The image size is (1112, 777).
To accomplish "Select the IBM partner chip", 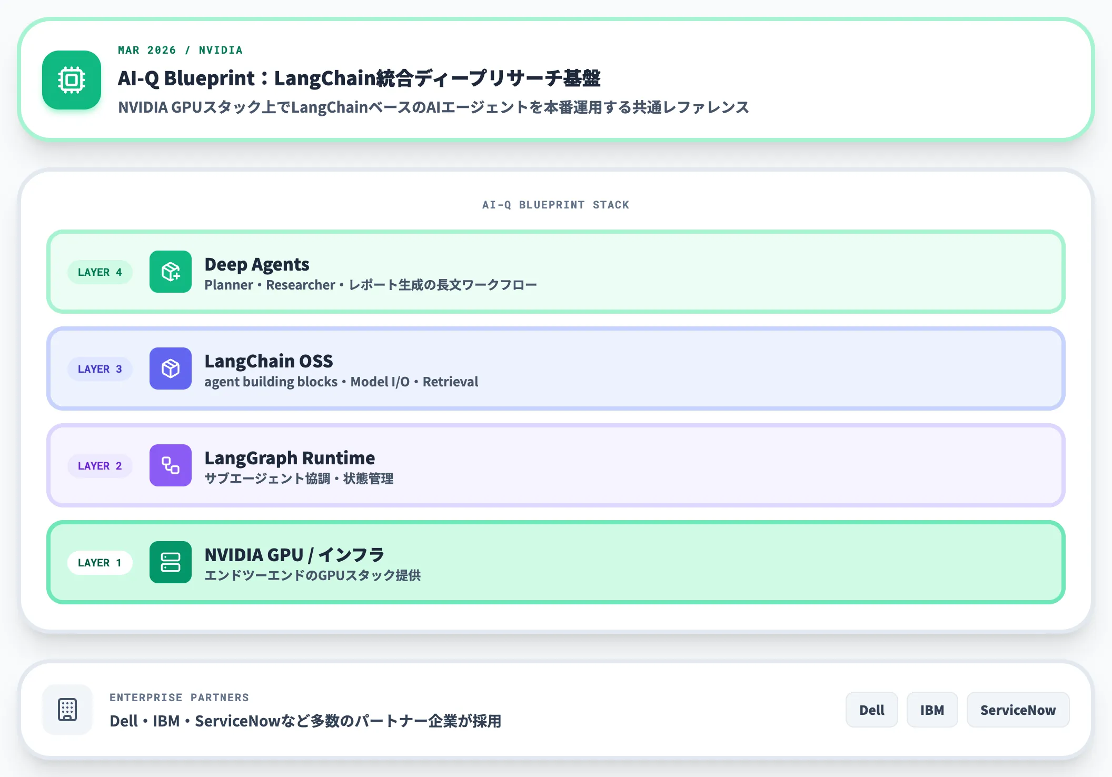I will pos(932,710).
